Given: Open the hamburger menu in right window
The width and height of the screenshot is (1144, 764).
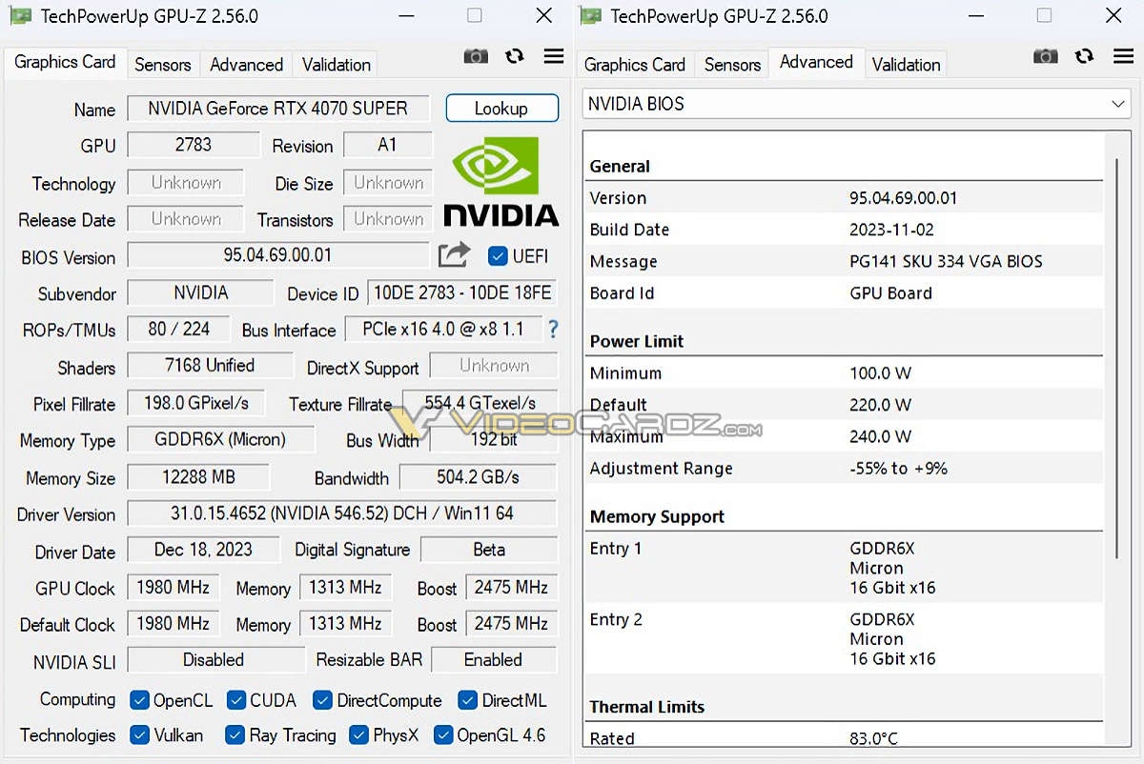Looking at the screenshot, I should (1123, 56).
